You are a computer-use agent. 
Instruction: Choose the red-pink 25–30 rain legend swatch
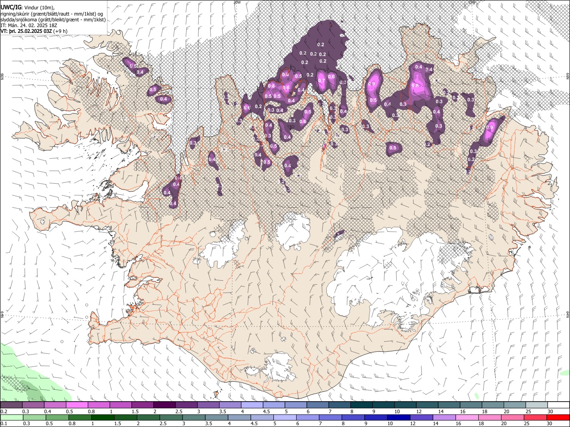click(x=535, y=417)
